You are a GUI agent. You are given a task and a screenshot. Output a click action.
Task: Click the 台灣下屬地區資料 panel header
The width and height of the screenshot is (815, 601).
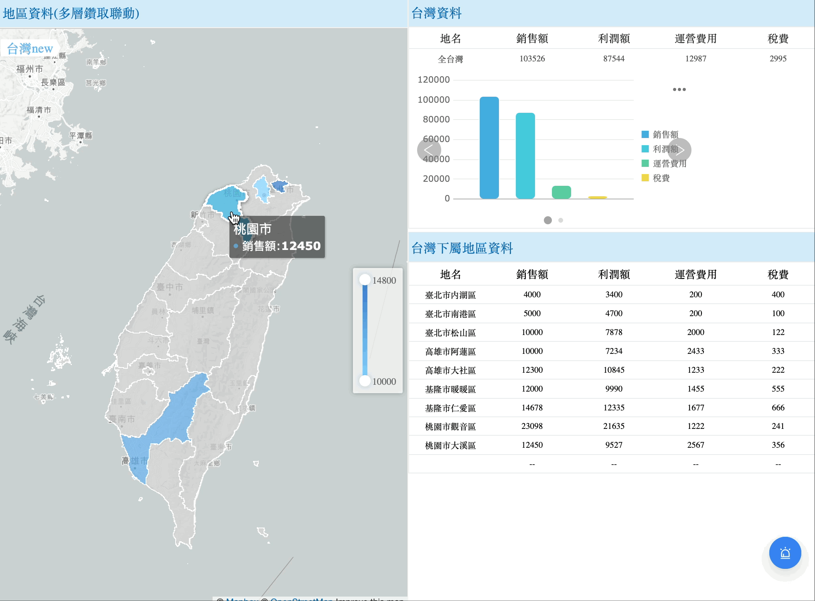coord(462,248)
